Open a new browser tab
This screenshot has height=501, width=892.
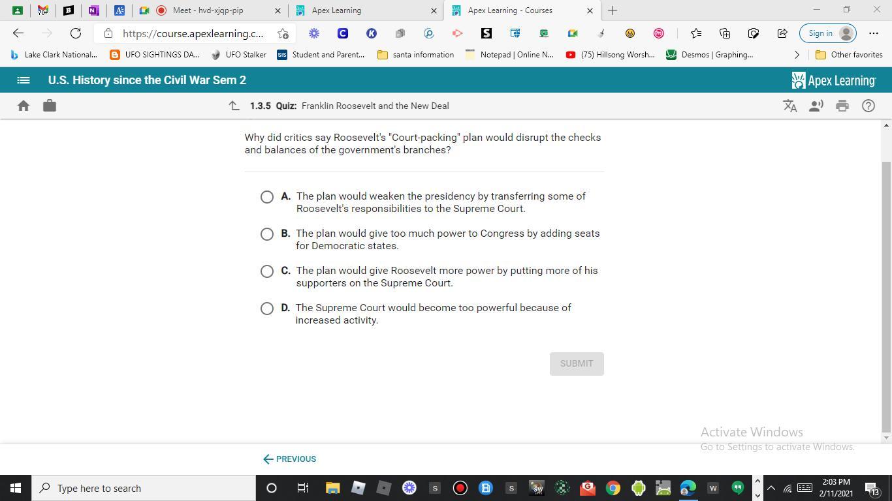(613, 10)
